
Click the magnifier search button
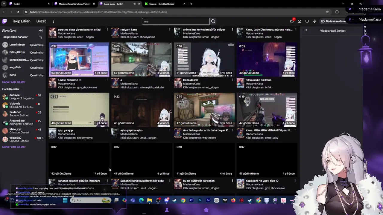pyautogui.click(x=213, y=21)
